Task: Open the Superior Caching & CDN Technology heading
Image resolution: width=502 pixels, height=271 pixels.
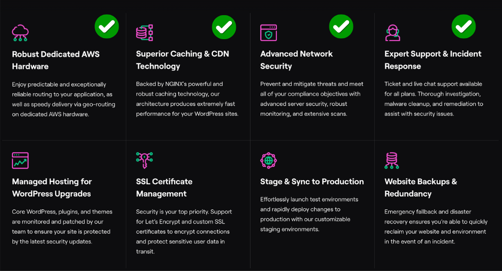Action: [x=182, y=60]
